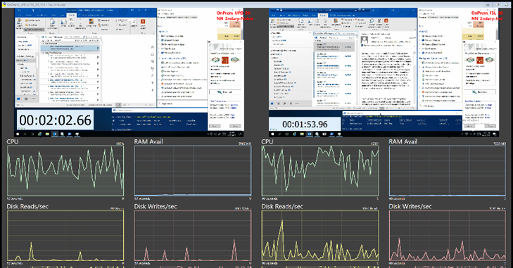Open Task View on the OnPrem_FSL desktop taskbar

pyautogui.click(x=287, y=134)
